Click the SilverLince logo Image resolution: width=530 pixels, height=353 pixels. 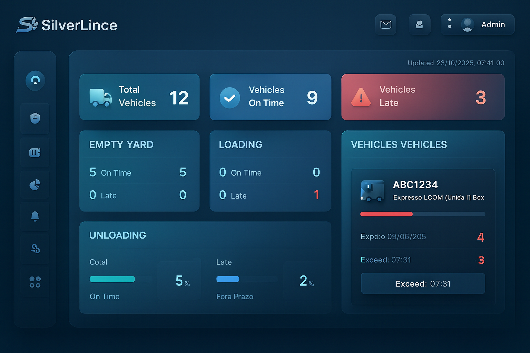coord(67,25)
